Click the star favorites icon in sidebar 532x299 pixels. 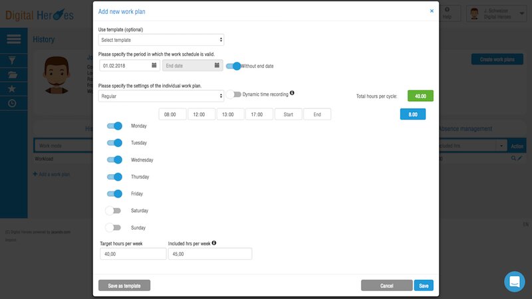click(x=13, y=88)
